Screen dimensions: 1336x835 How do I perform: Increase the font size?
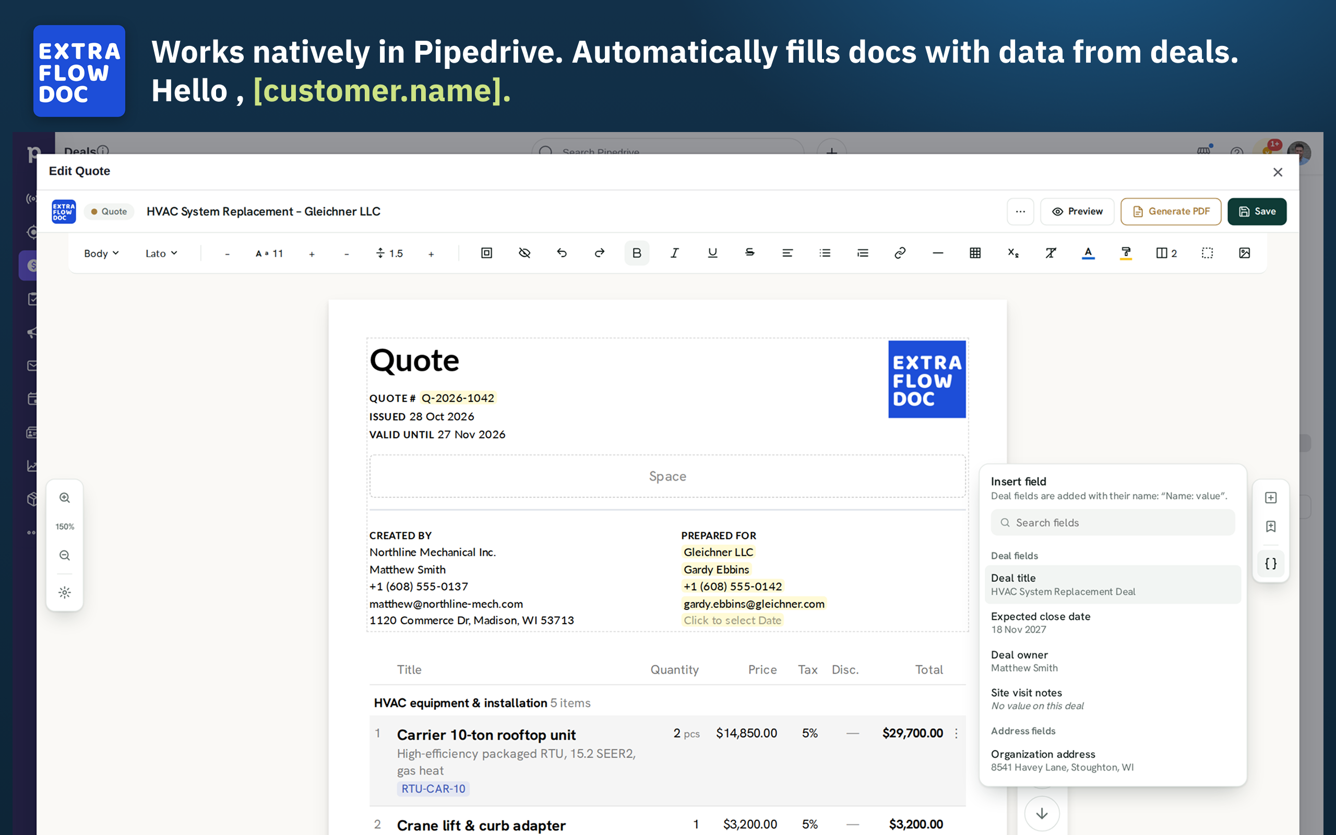(x=312, y=254)
